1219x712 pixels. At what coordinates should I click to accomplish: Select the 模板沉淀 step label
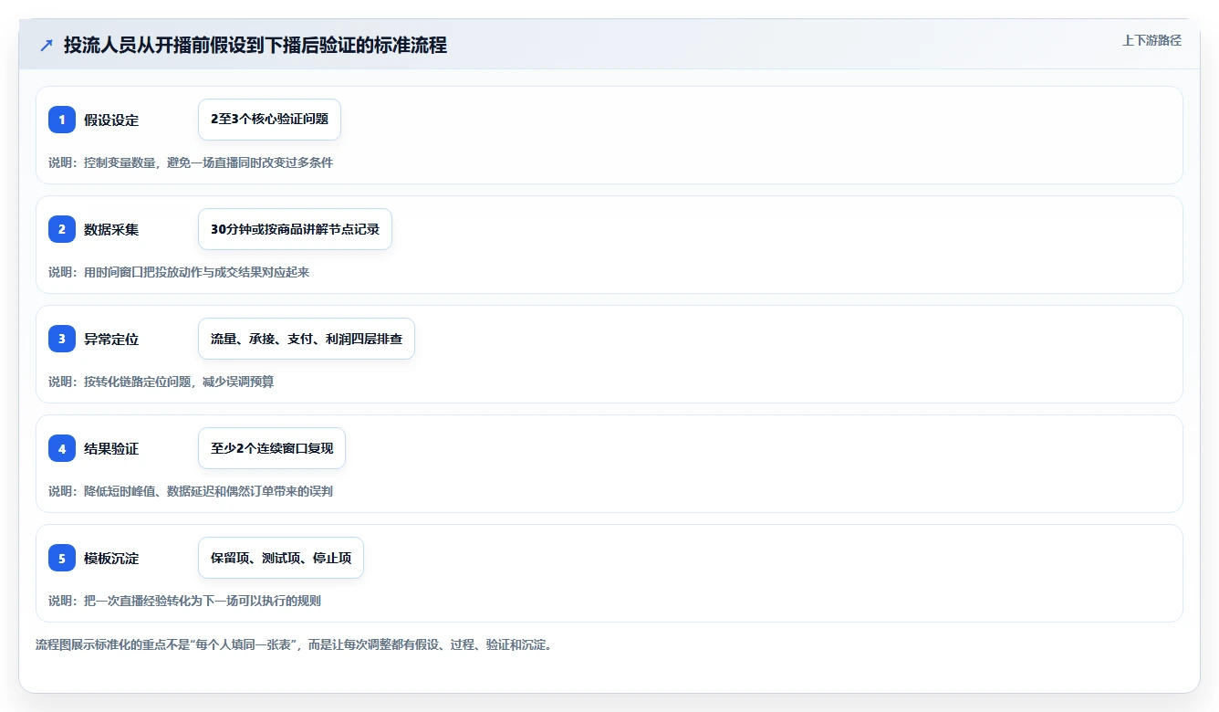tap(111, 558)
